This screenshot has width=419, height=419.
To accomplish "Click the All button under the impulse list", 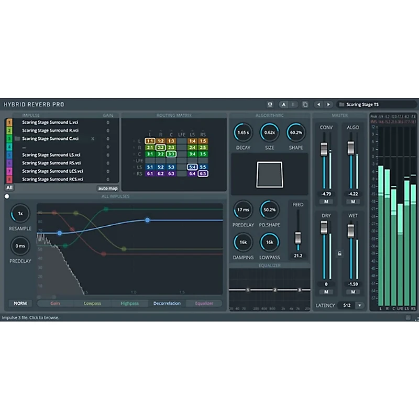I will (x=9, y=187).
